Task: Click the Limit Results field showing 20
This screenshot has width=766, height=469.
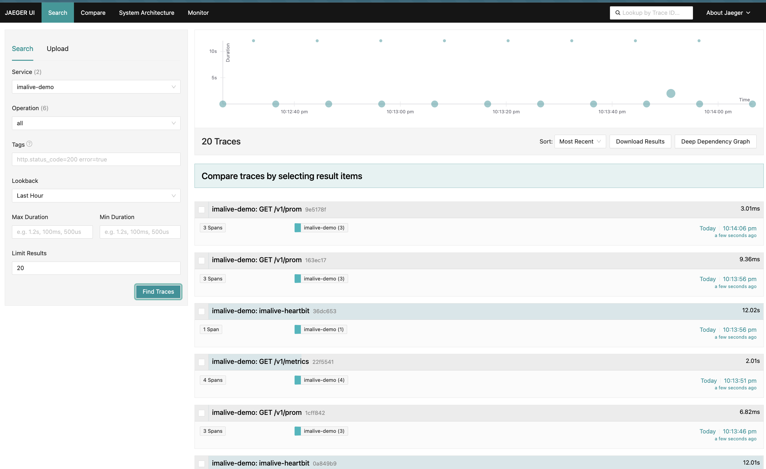Action: pos(96,268)
